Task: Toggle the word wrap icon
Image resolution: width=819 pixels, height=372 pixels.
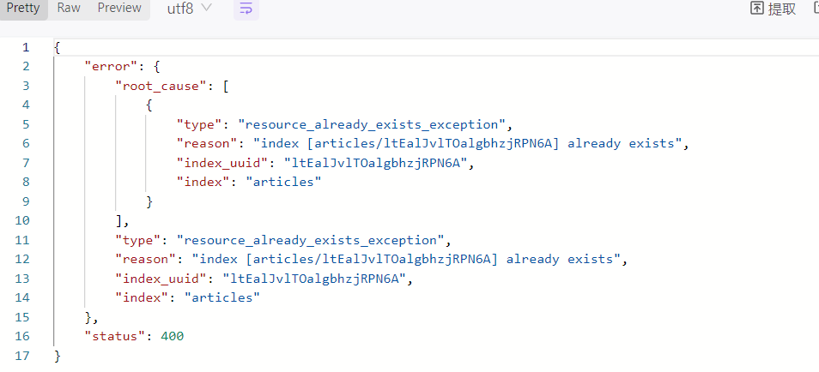Action: (x=246, y=9)
